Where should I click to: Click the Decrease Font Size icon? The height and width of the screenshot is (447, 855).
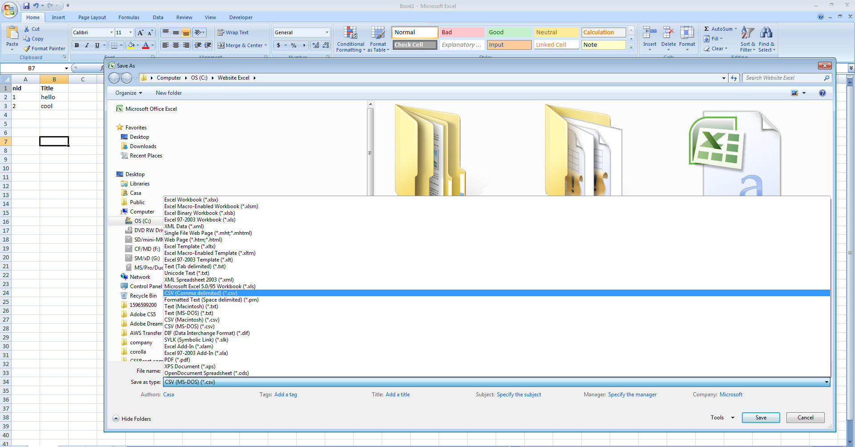click(x=151, y=32)
